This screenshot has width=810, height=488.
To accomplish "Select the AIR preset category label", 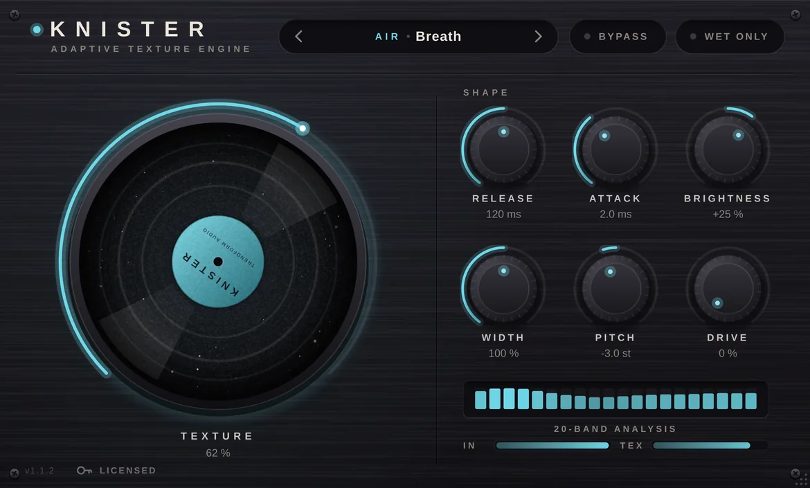I will point(387,37).
